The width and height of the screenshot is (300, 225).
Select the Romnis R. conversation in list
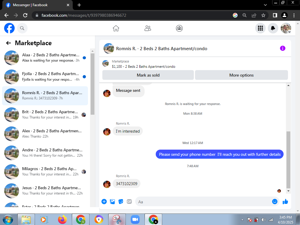pos(45,95)
